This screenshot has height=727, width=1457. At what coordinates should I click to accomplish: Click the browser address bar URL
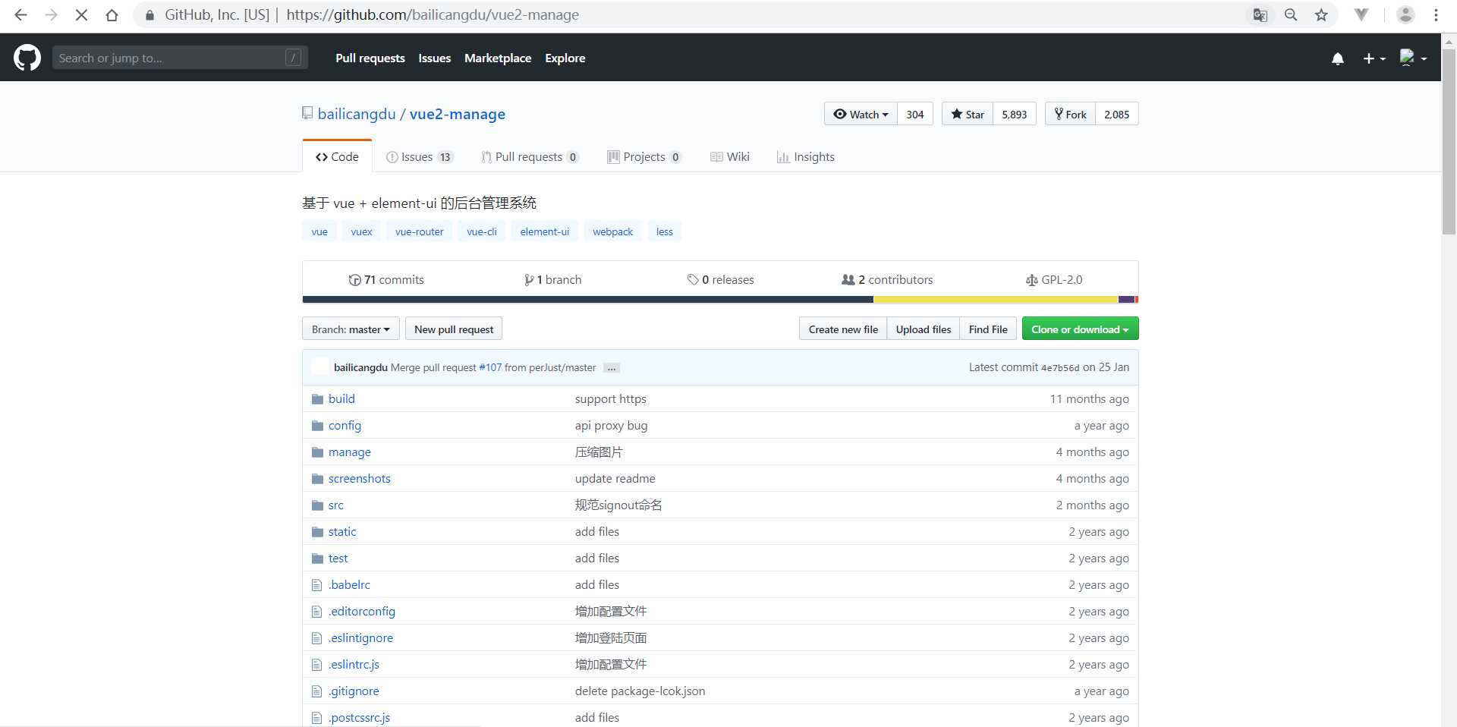point(433,15)
